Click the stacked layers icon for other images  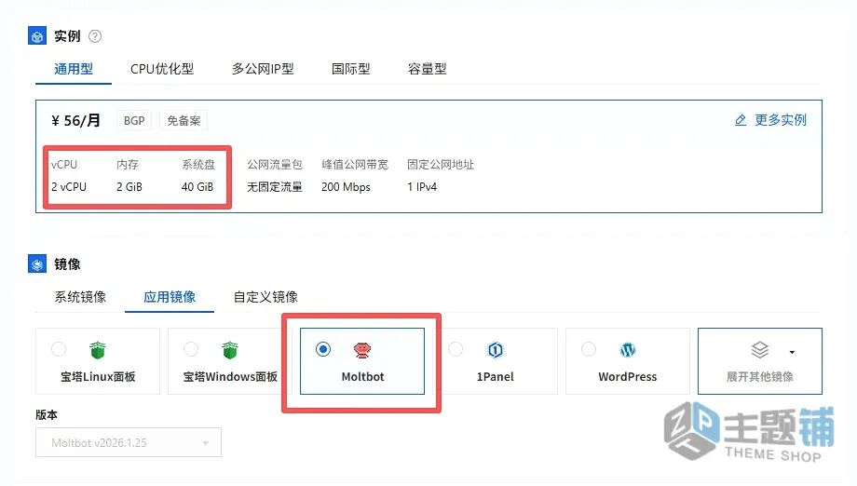[760, 350]
